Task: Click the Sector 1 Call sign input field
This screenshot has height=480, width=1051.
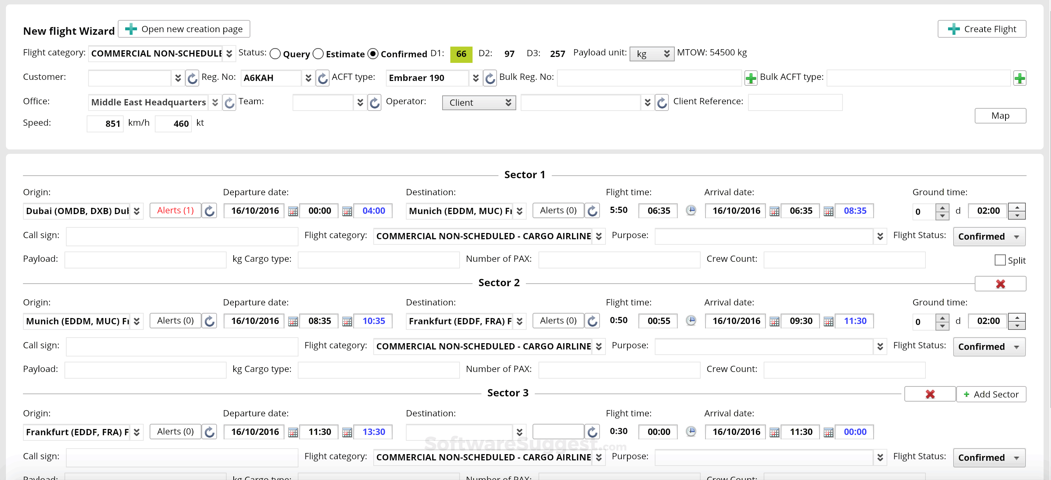Action: 182,237
